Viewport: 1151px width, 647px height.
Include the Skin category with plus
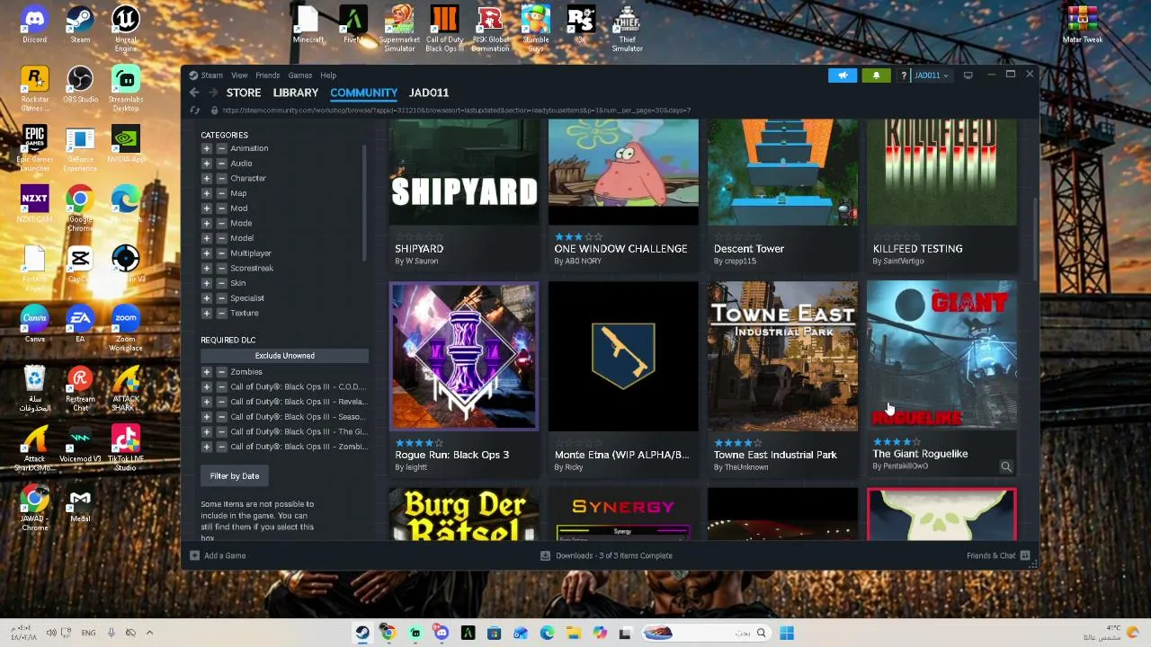coord(207,283)
